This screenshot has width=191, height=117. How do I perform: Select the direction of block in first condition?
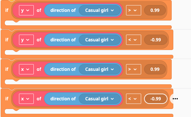(x=63, y=10)
